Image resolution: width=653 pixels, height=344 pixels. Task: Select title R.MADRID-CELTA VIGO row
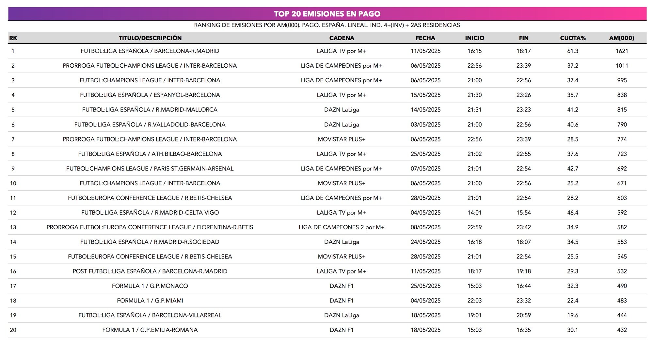(150, 213)
